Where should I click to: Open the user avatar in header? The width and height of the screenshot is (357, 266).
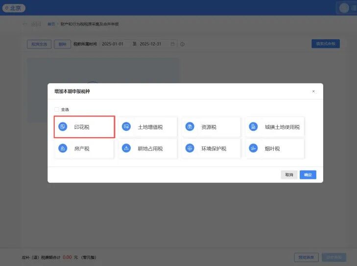click(344, 8)
